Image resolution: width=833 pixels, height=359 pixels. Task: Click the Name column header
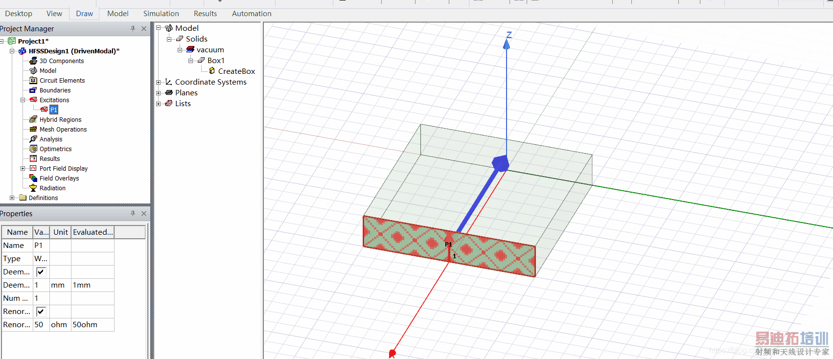click(x=17, y=232)
